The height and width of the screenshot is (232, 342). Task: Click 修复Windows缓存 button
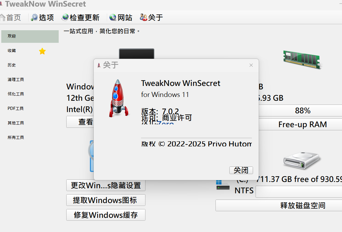[106, 215]
